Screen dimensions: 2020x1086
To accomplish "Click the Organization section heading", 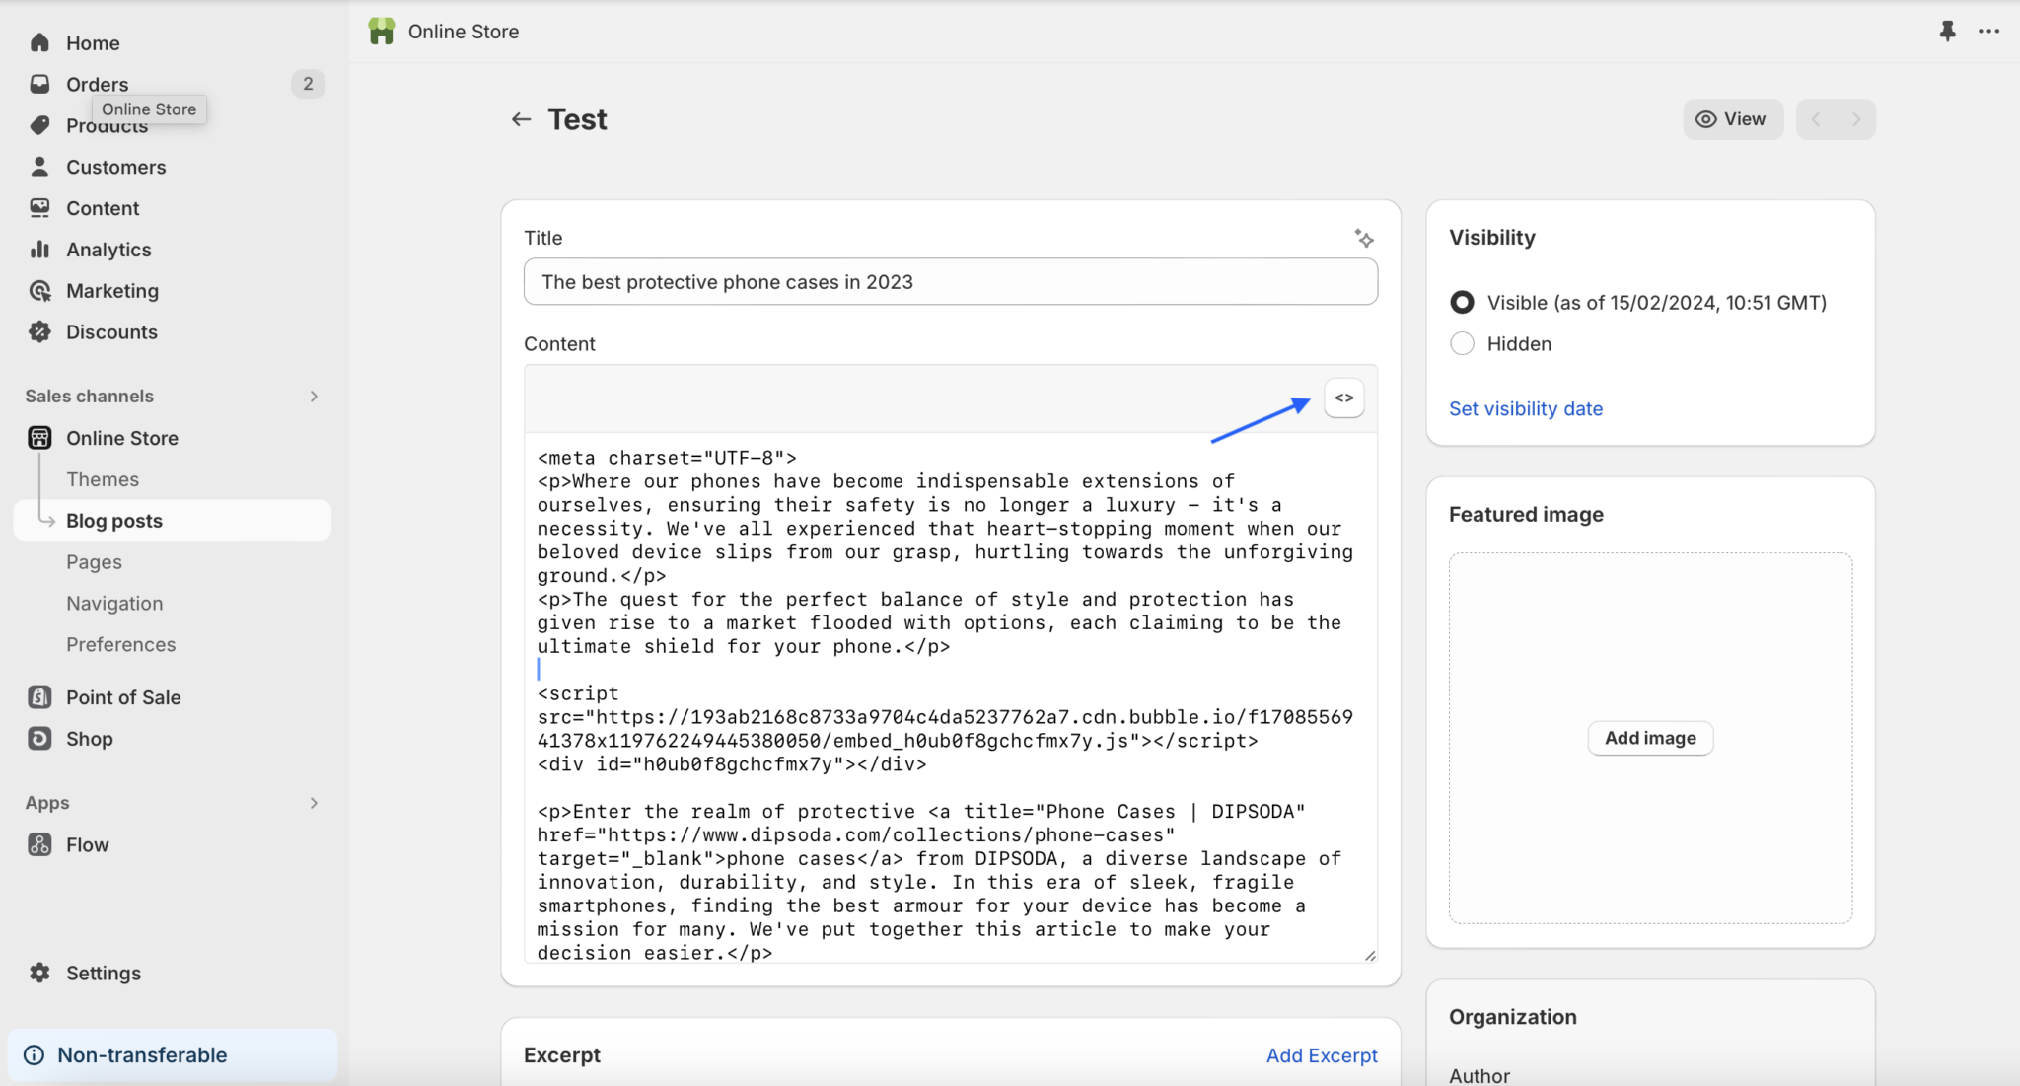I will pyautogui.click(x=1512, y=1017).
